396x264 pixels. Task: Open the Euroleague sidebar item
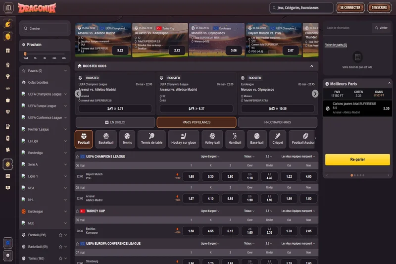pyautogui.click(x=45, y=211)
